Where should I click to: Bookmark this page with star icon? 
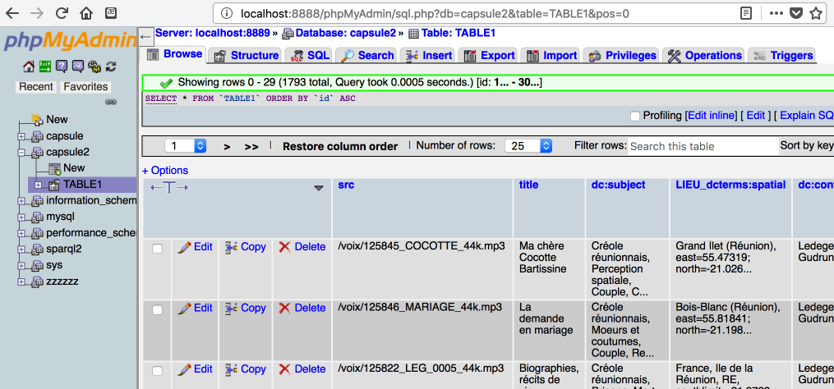coord(817,13)
